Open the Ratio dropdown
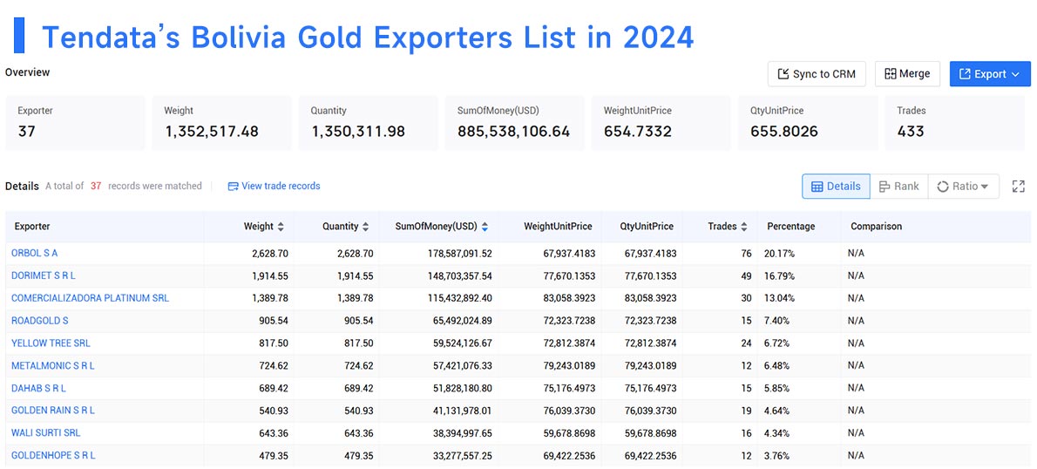 click(963, 187)
